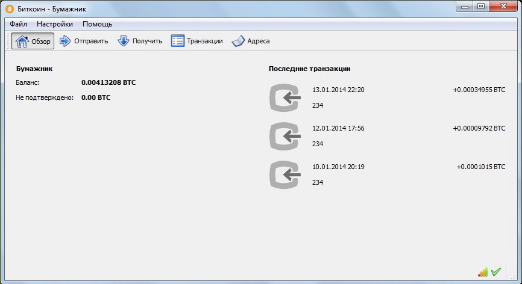Click label 234 under 10.01.2014 transaction
The image size is (522, 284).
(x=318, y=182)
